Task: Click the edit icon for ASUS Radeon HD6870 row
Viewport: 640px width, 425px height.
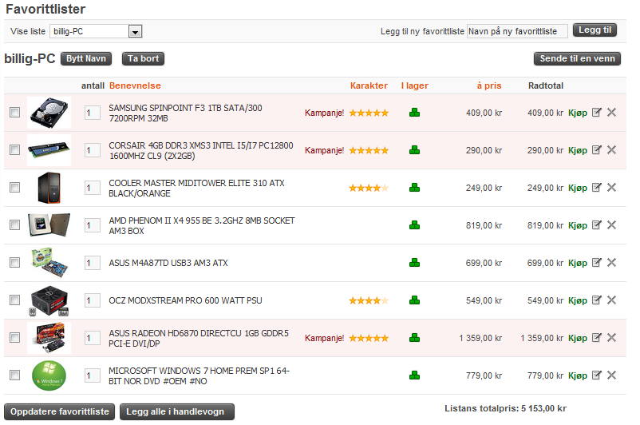Action: pos(596,338)
